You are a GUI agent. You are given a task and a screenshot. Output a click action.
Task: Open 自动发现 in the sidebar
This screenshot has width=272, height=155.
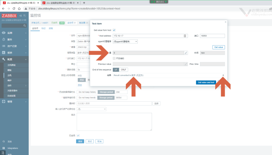[x=11, y=96]
